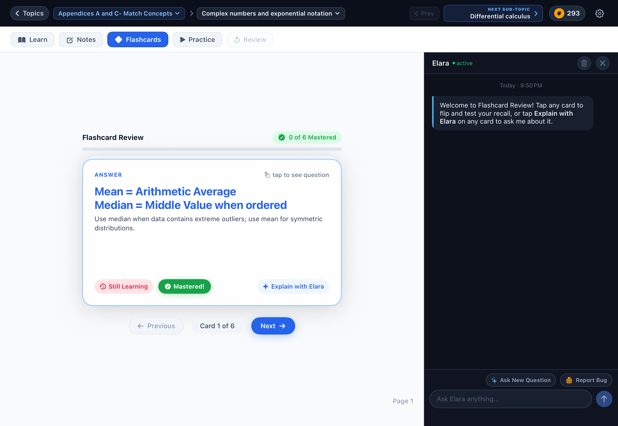Screen dimensions: 618x426
Task: Advance to the Next card
Action: tap(273, 326)
